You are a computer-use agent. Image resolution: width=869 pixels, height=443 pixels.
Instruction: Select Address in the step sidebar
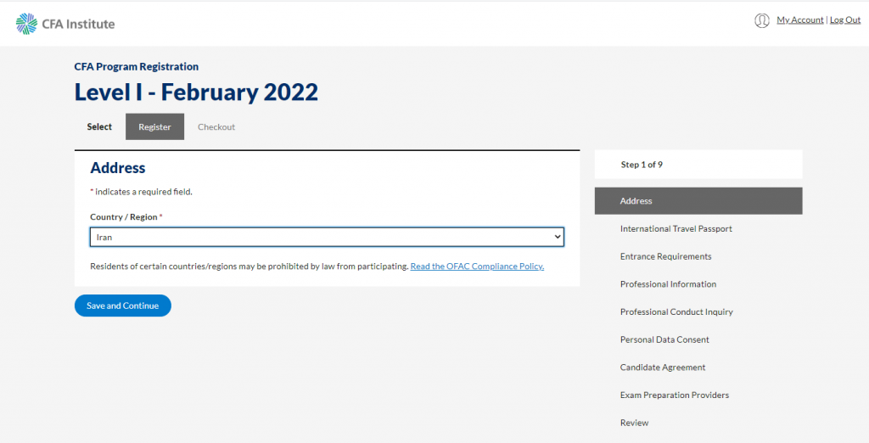(698, 201)
